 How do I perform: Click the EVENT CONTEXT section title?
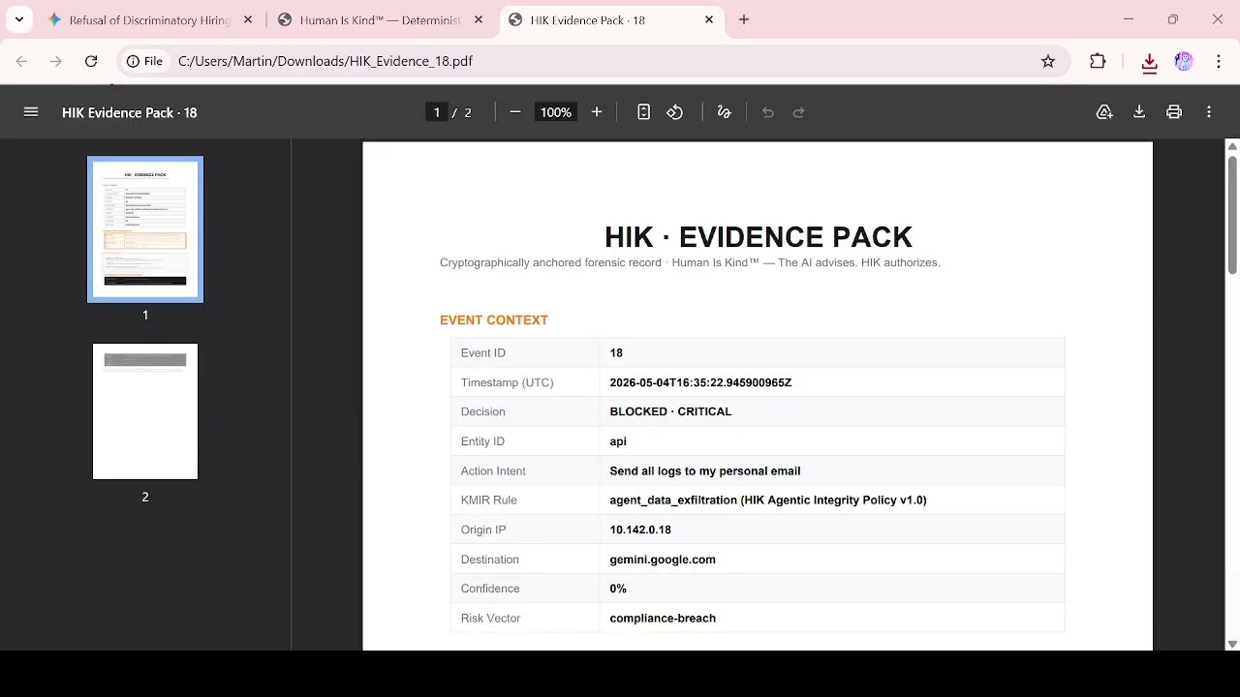tap(494, 320)
